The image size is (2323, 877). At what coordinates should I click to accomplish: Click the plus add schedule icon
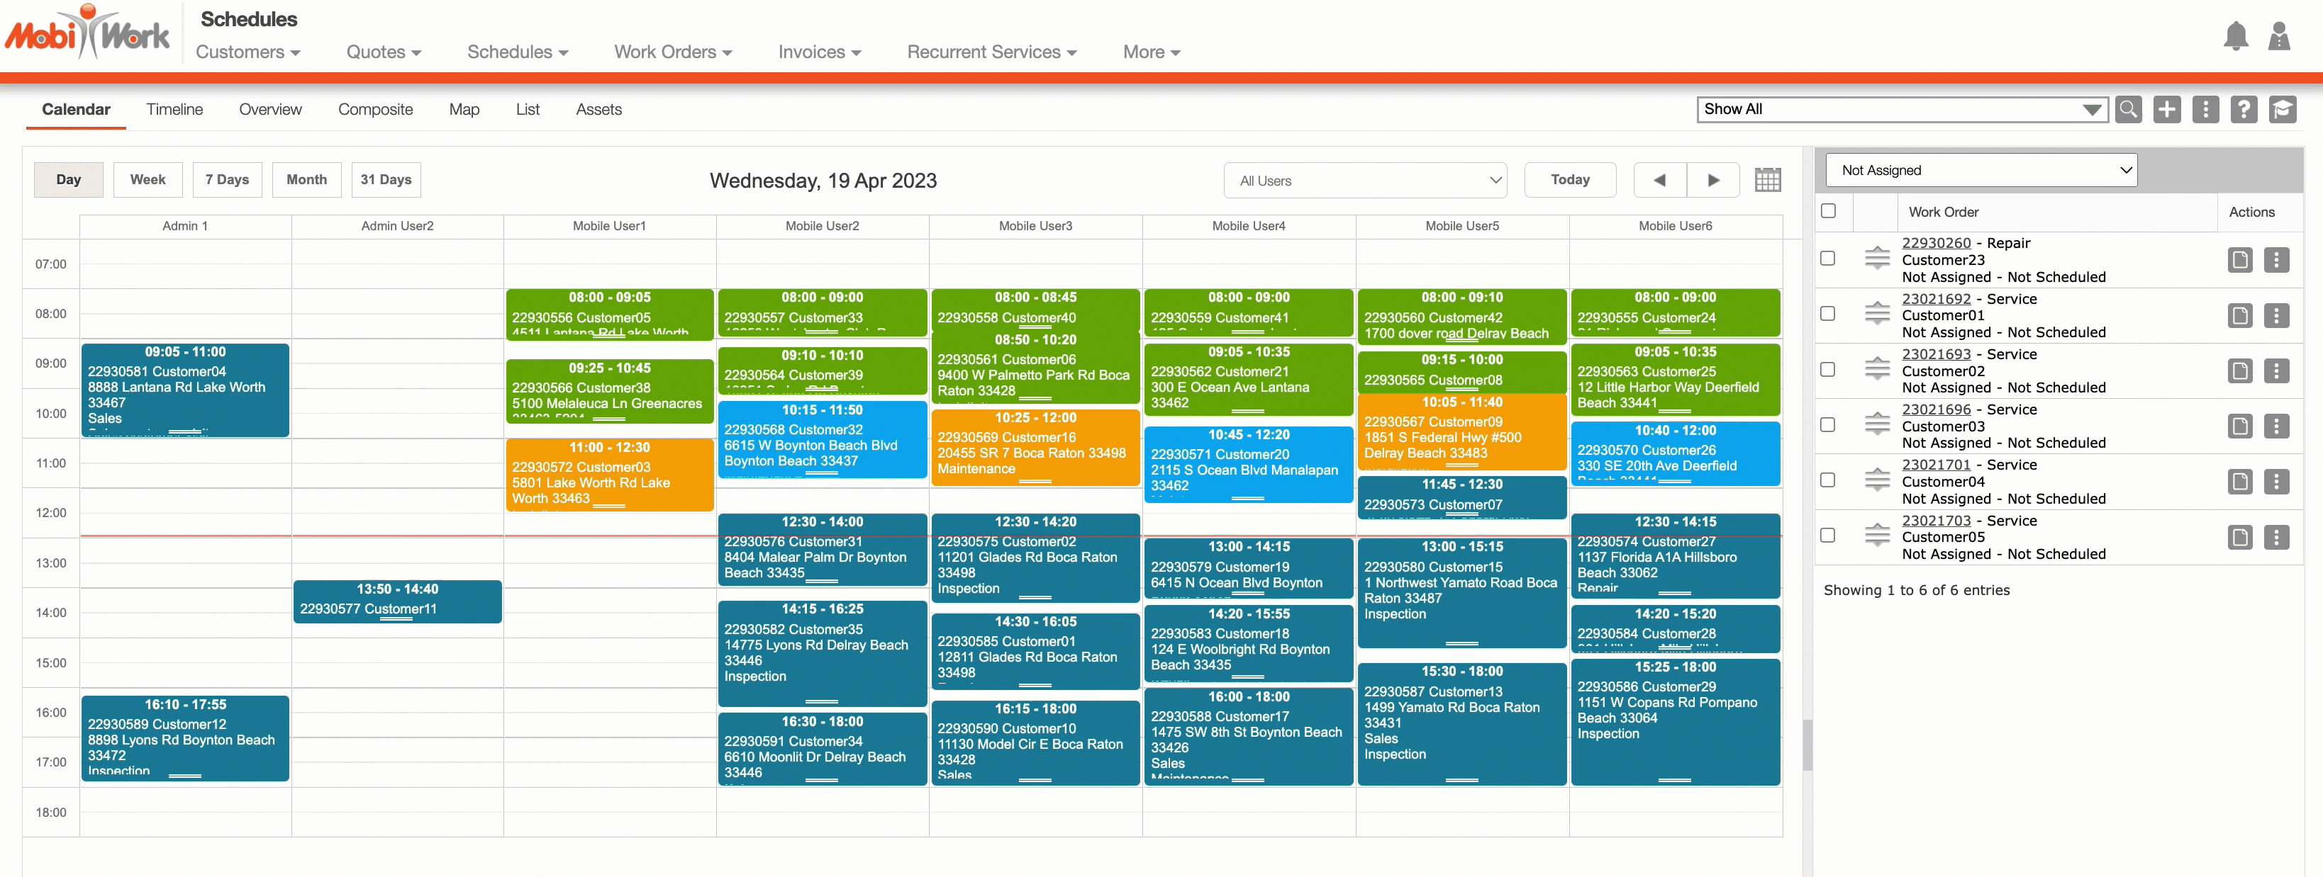(2167, 110)
